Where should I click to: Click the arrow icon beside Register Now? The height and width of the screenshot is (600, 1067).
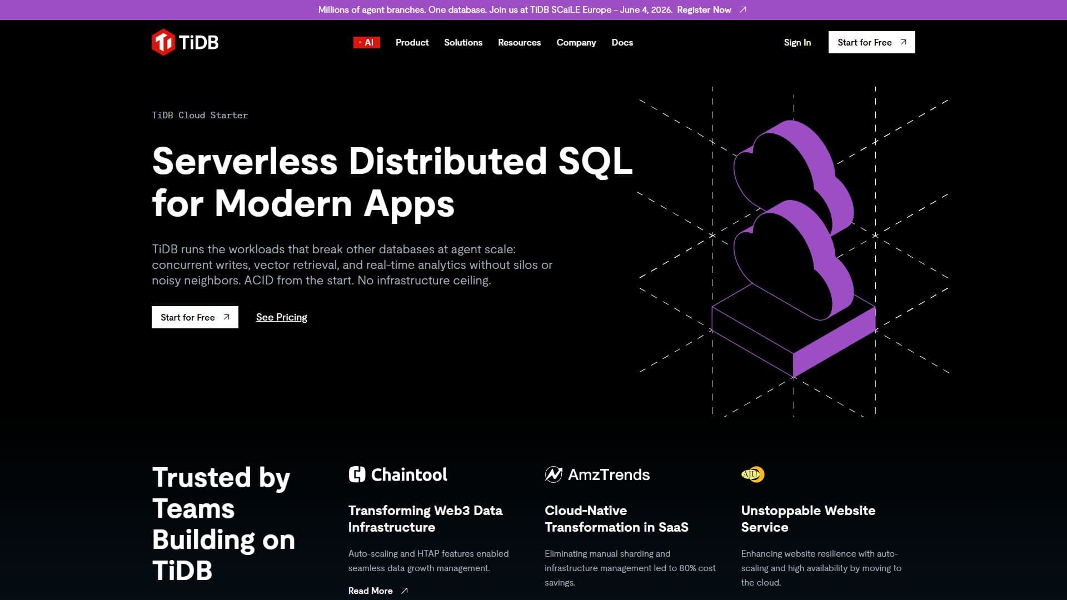coord(743,10)
